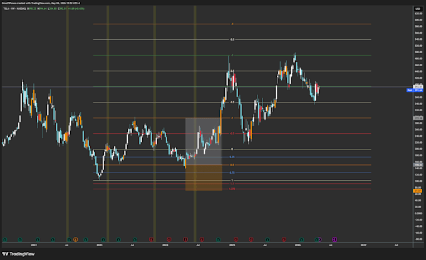Click the blue Post 391.64 price label
Image resolution: width=426 pixels, height=260 pixels.
pos(415,90)
